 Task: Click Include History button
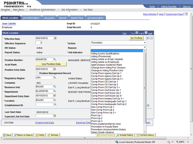[x=125, y=135]
